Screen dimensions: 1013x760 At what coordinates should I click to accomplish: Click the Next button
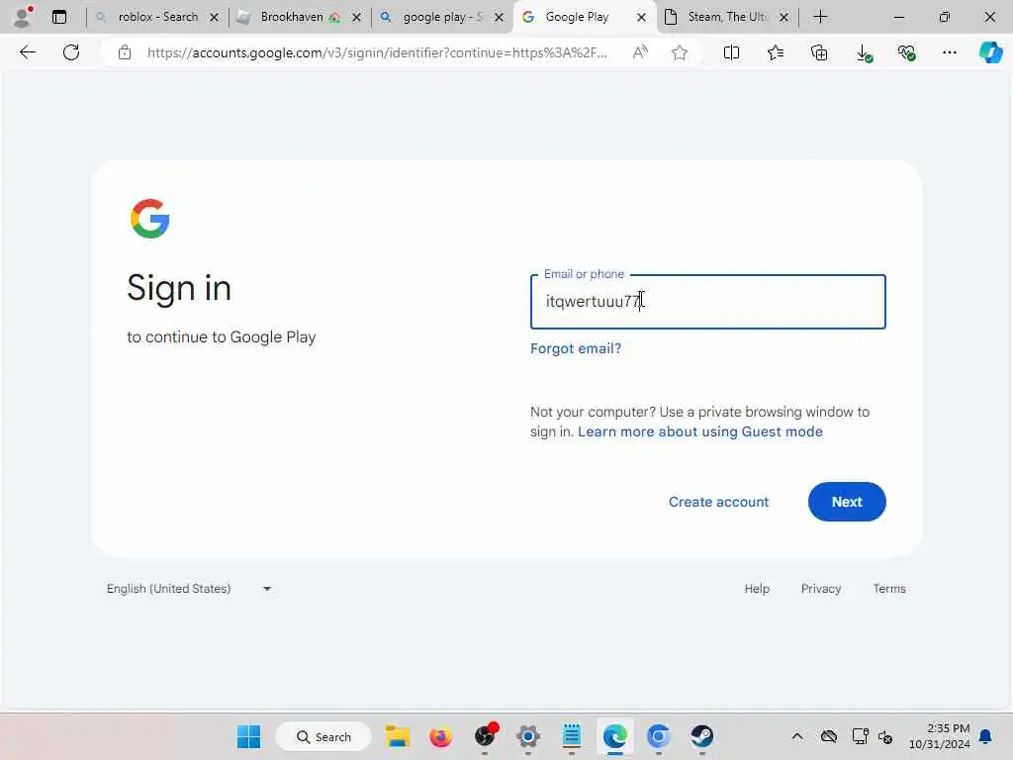click(x=847, y=502)
